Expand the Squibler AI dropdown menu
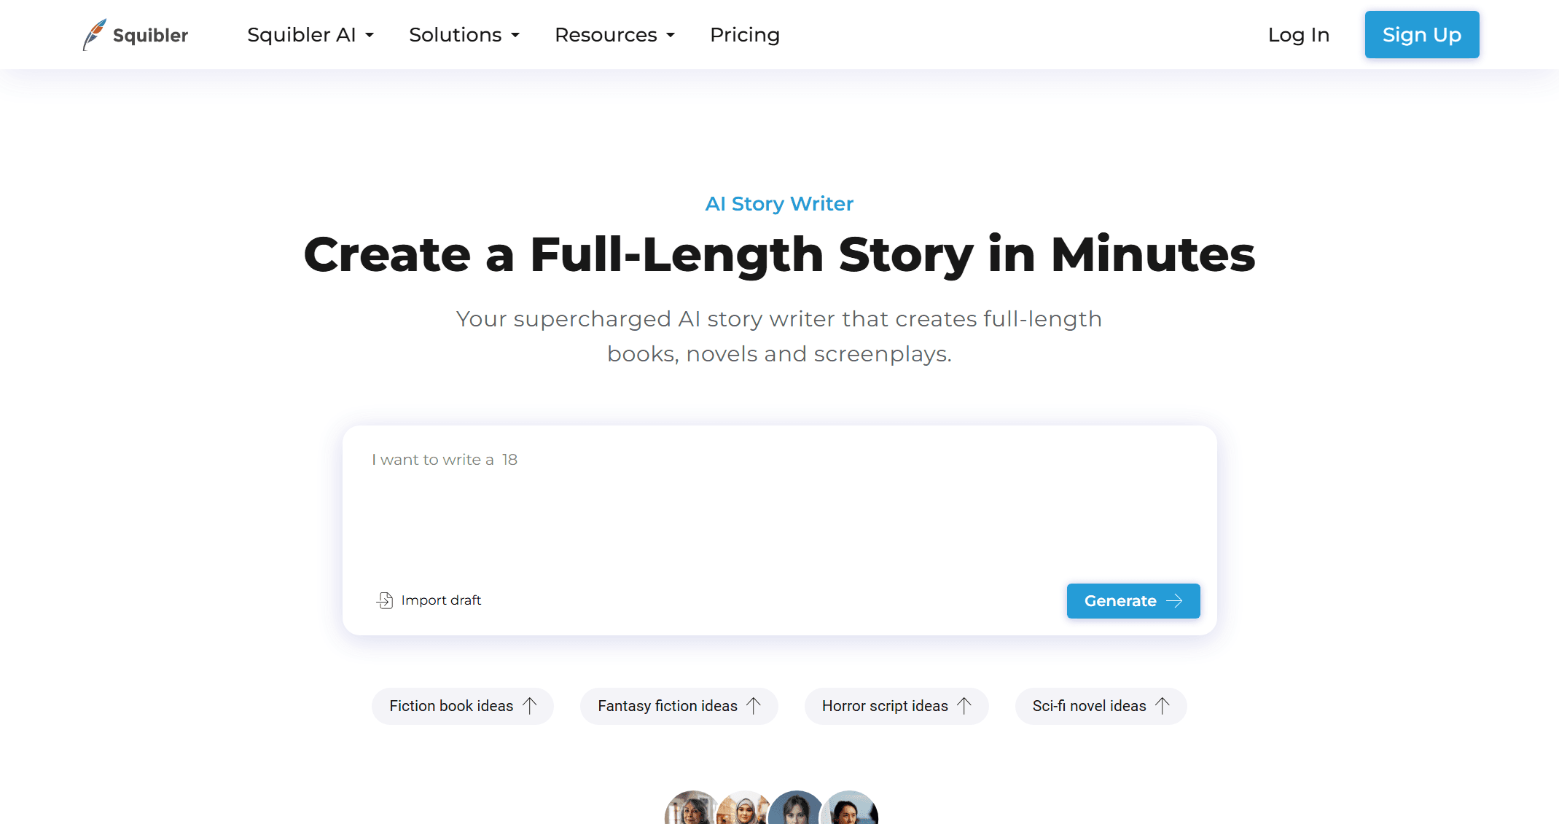 [x=310, y=35]
